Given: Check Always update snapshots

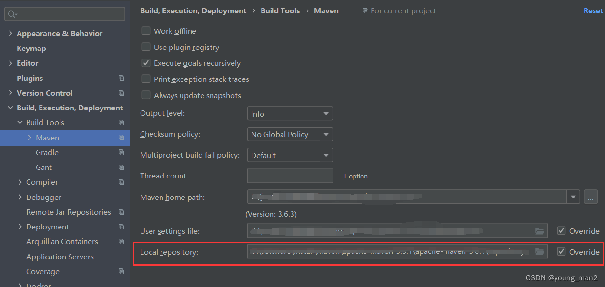Looking at the screenshot, I should [146, 95].
